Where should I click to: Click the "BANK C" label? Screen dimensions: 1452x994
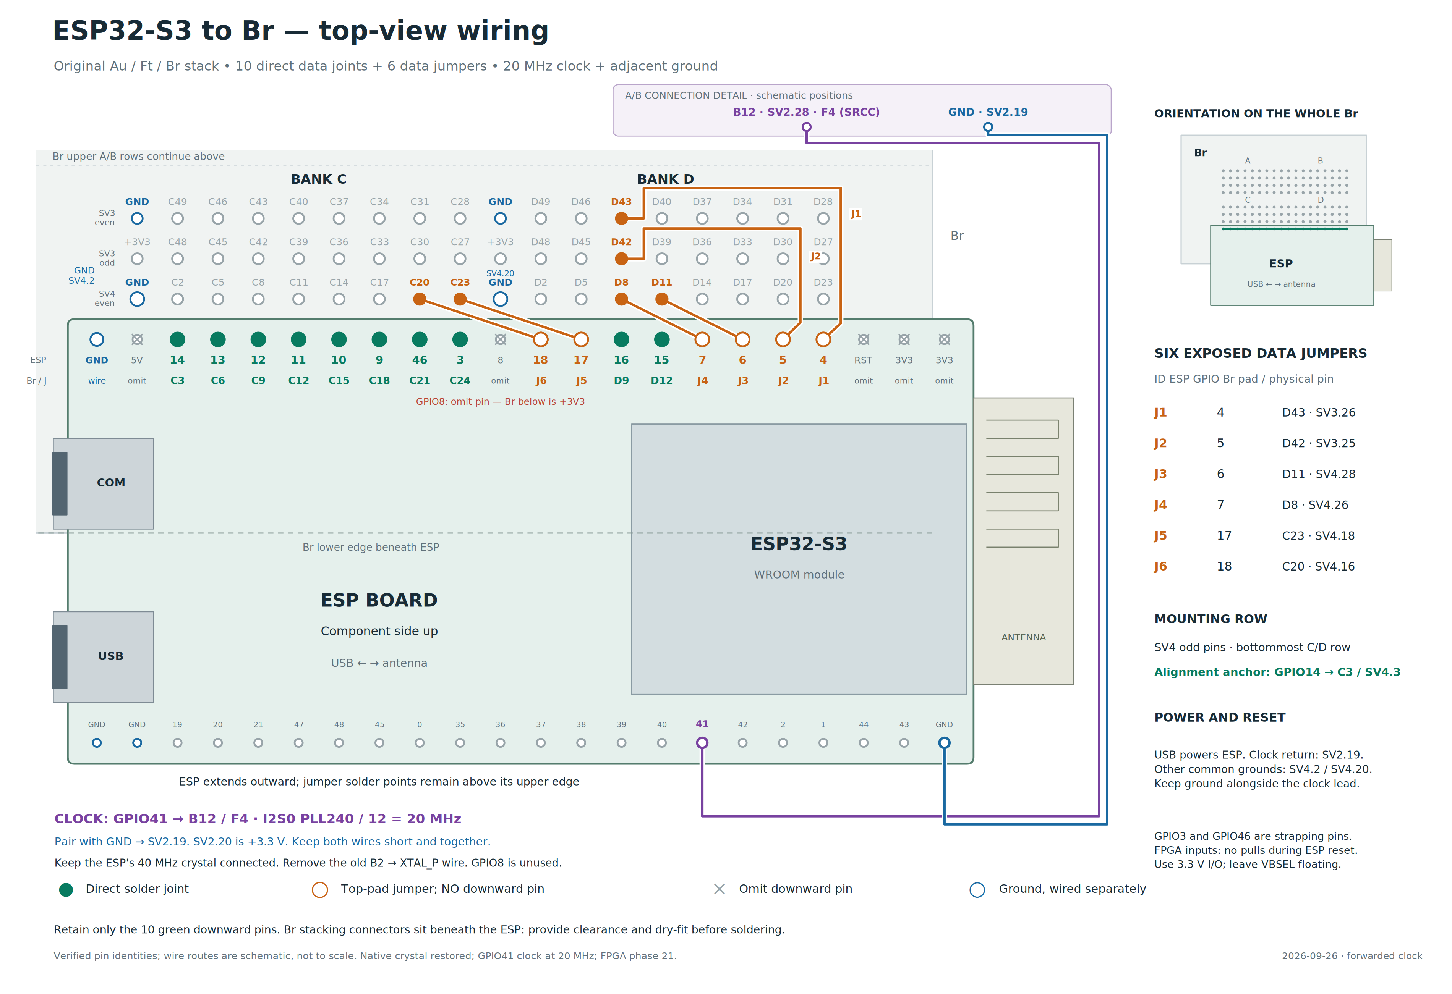click(319, 179)
